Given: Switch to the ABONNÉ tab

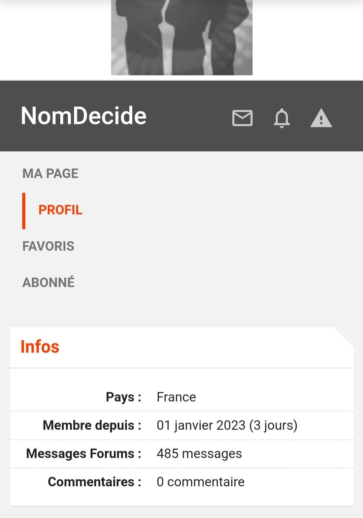Looking at the screenshot, I should coord(48,282).
